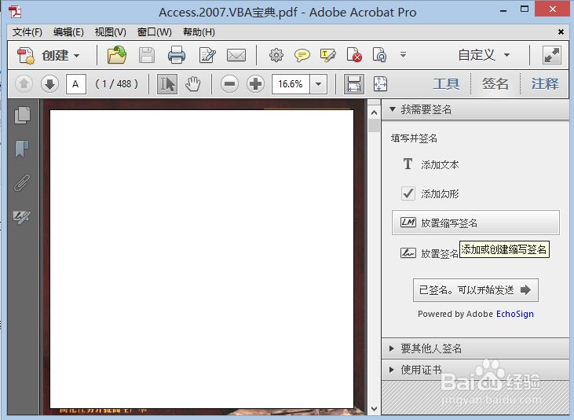This screenshot has width=574, height=420.
Task: Click the 放置签名 (Place Signature) option
Action: [430, 253]
